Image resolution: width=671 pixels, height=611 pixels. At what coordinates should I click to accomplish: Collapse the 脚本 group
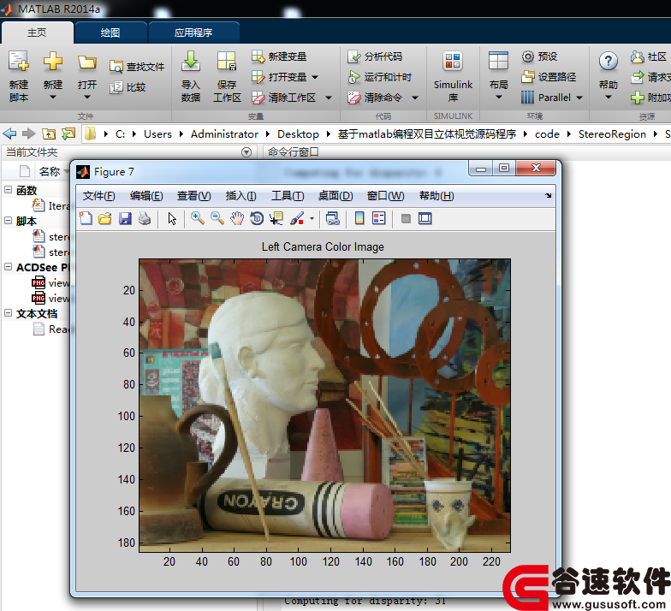tap(8, 221)
